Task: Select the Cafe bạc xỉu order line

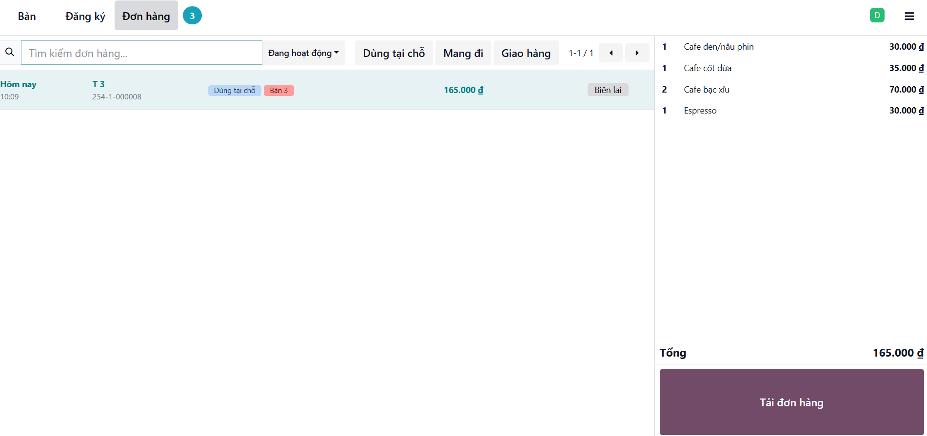Action: (790, 90)
